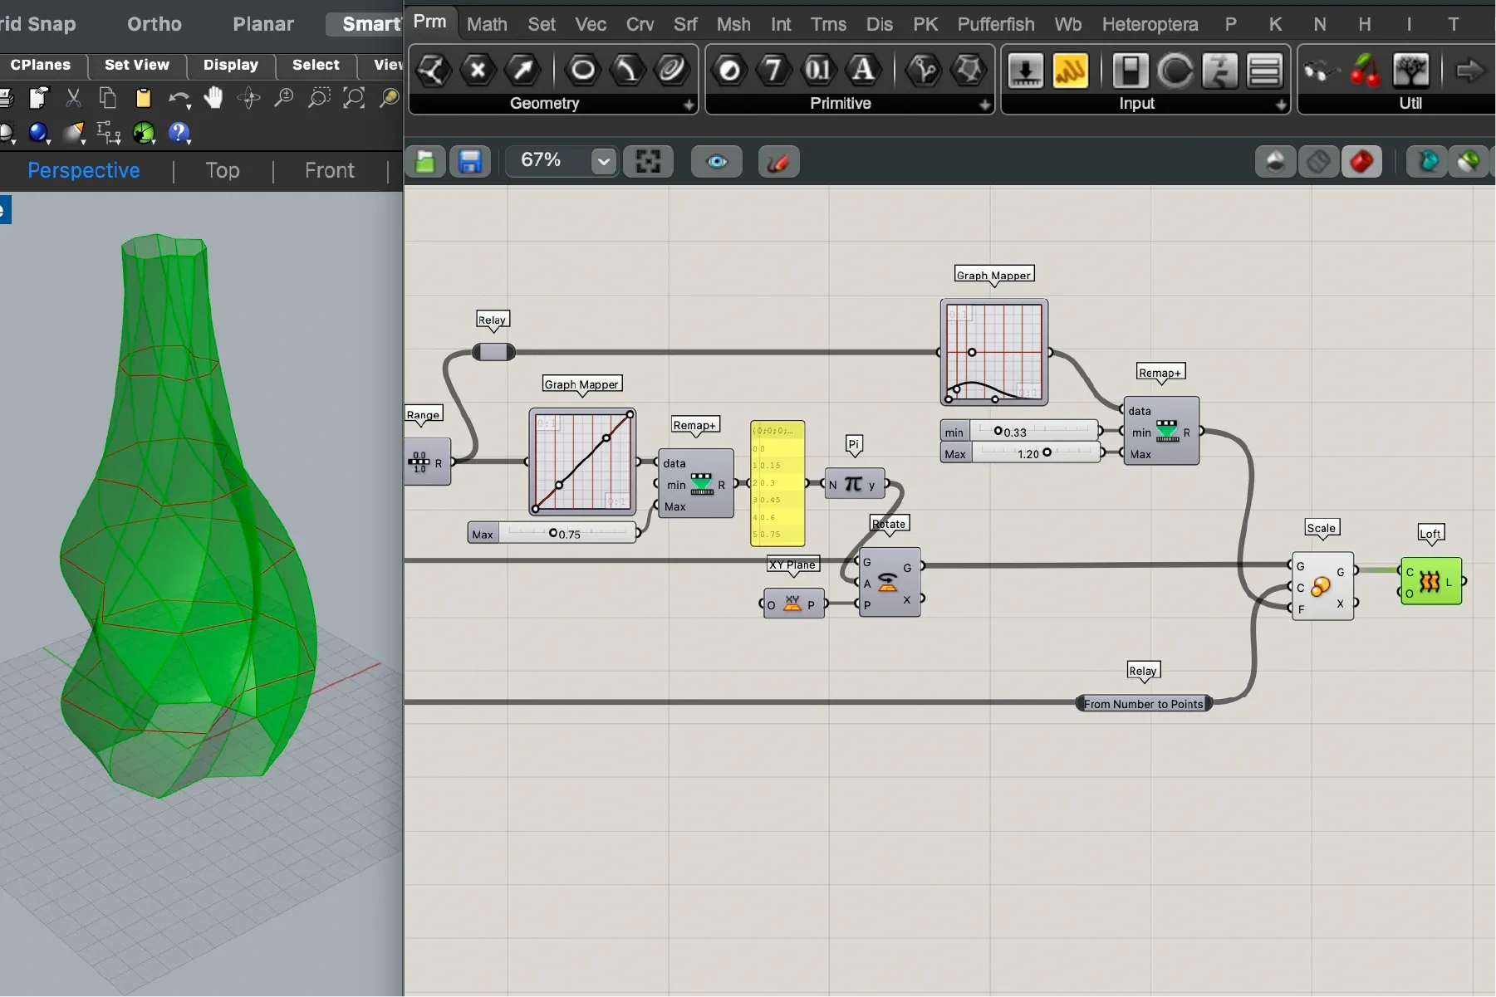The width and height of the screenshot is (1496, 997).
Task: Switch to the Top viewport
Action: pyautogui.click(x=222, y=170)
